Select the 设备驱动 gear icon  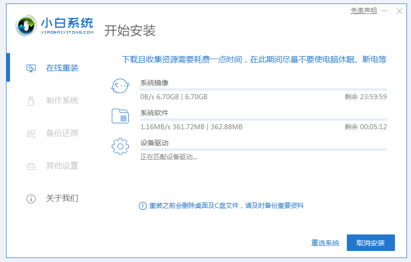(x=120, y=146)
